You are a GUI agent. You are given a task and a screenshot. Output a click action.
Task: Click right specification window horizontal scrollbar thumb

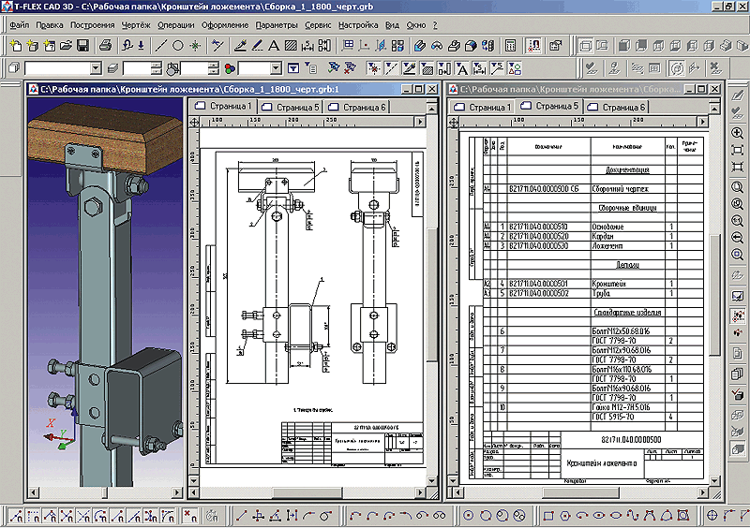580,492
